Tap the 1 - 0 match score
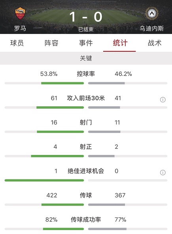This screenshot has height=234, width=172. click(x=86, y=17)
